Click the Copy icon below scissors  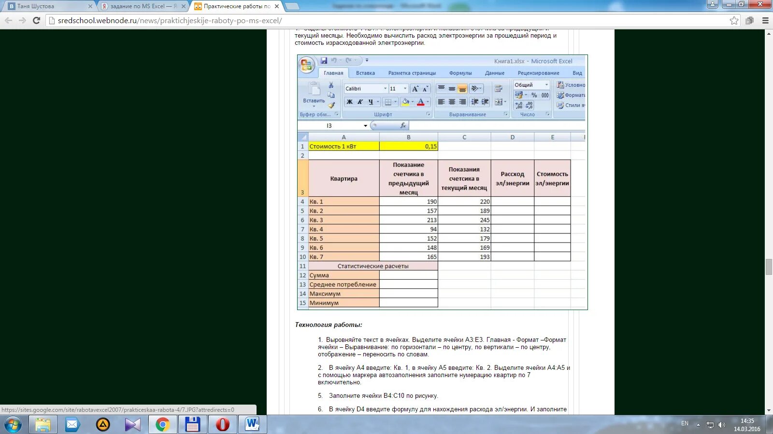[331, 95]
